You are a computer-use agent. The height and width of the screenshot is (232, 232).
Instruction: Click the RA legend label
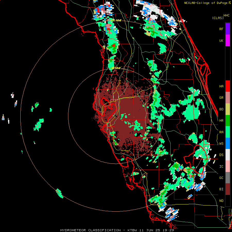(x=221, y=132)
